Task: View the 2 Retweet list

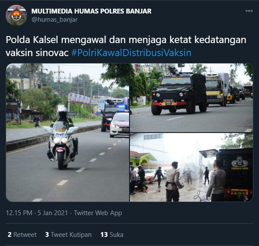Action: tap(22, 235)
